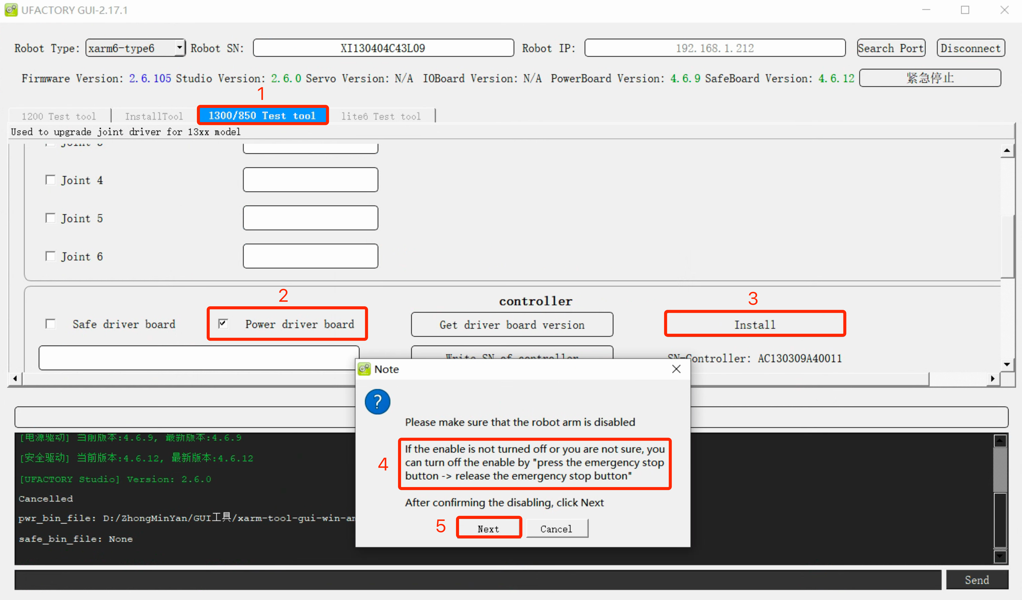Screen dimensions: 1022x600
Task: Click the 'safe_bin_file: None' log line
Action: (76, 539)
